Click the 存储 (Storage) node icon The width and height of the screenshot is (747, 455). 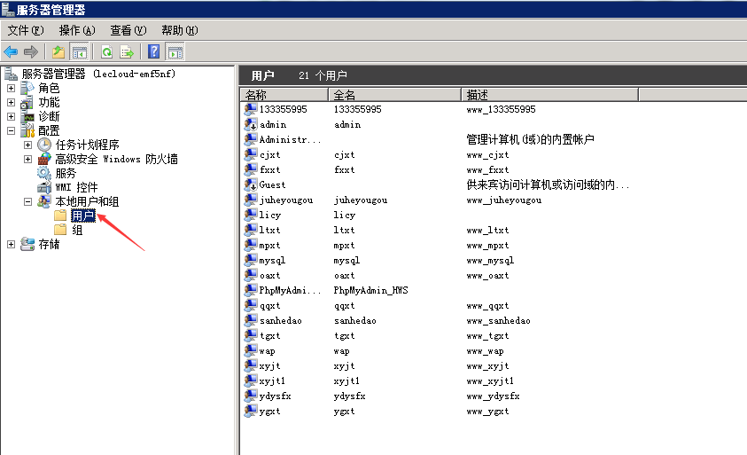click(x=27, y=244)
